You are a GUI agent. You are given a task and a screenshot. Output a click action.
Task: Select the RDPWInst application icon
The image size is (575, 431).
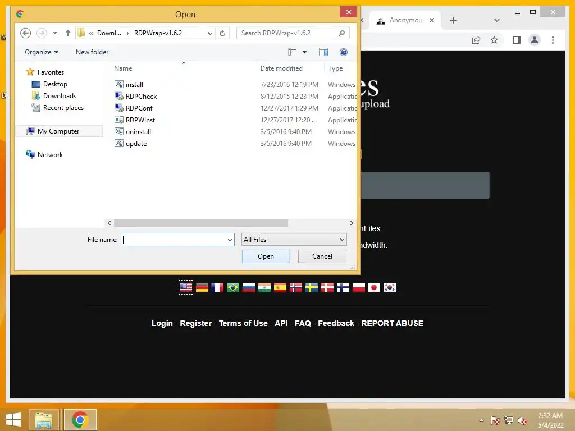pyautogui.click(x=119, y=120)
